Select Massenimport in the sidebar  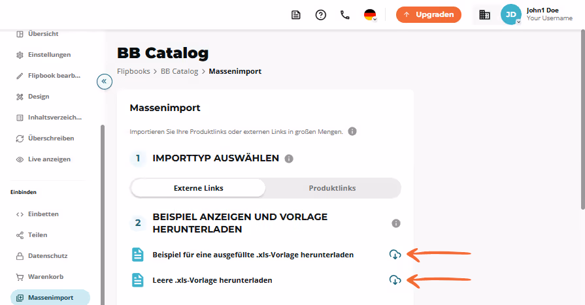point(50,298)
